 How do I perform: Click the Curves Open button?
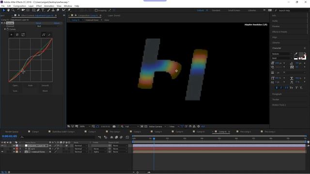(15, 86)
